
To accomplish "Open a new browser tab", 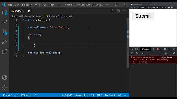I will tap(154, 4).
